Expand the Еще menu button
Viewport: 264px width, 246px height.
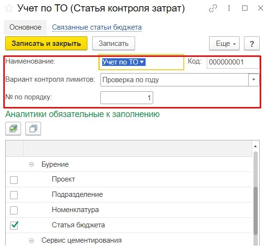point(224,43)
